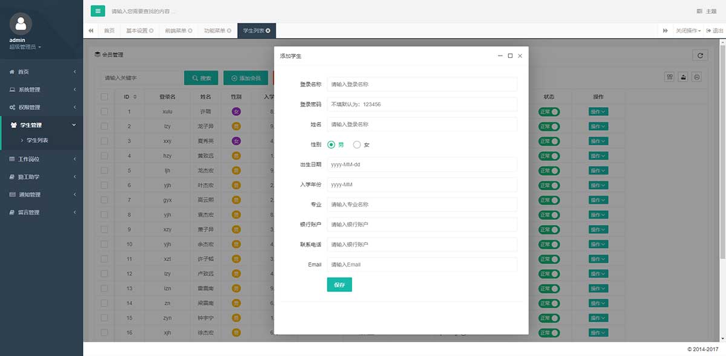Image resolution: width=726 pixels, height=356 pixels.
Task: Check the select-all checkbox in table header
Action: coord(105,97)
